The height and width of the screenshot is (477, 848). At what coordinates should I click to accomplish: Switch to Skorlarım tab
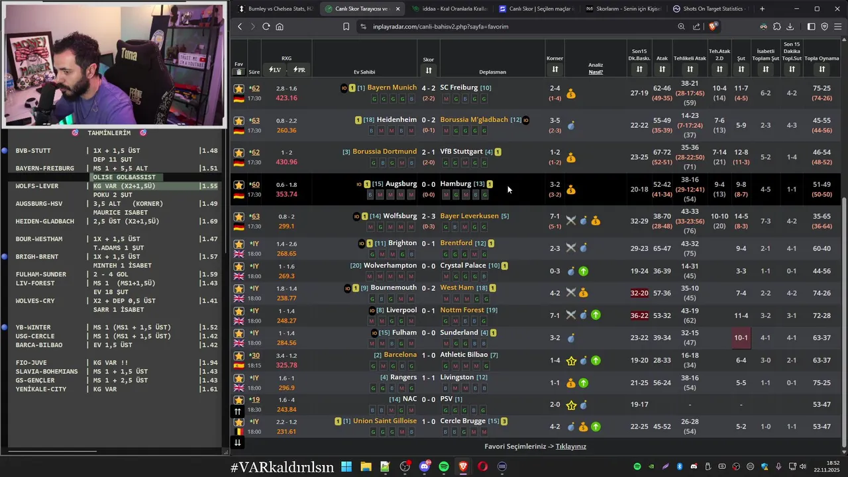click(623, 9)
